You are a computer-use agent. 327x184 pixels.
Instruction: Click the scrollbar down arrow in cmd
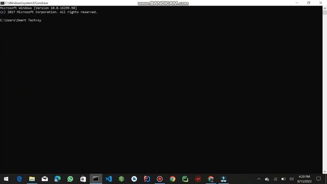pyautogui.click(x=325, y=172)
